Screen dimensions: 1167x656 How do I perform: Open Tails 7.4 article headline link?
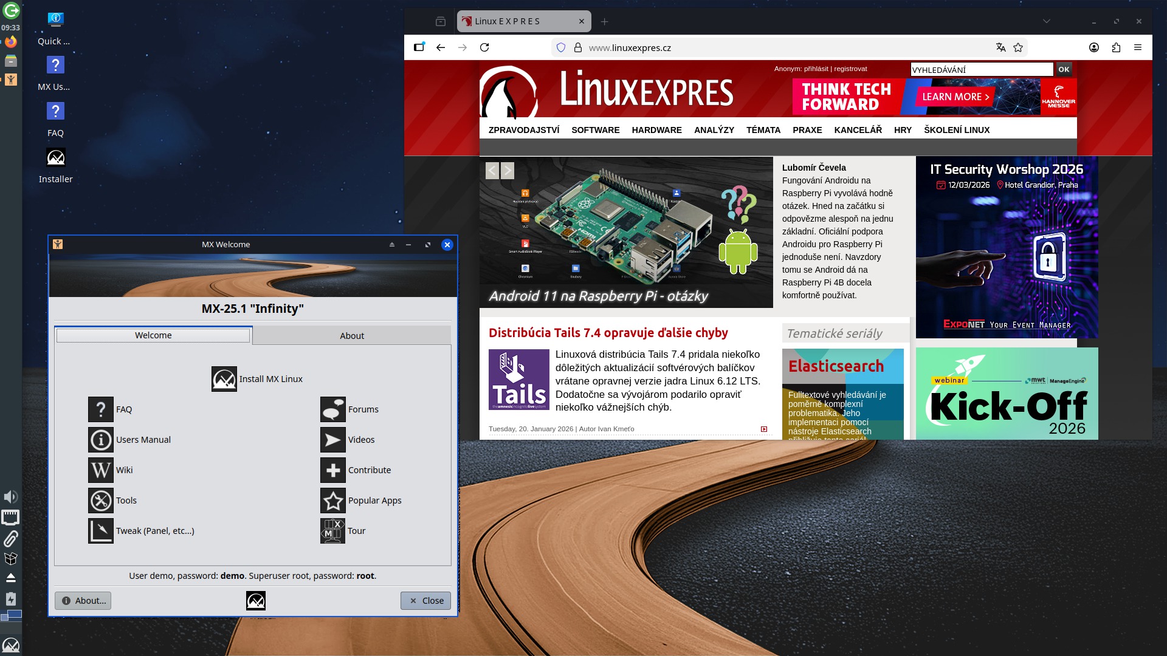608,333
